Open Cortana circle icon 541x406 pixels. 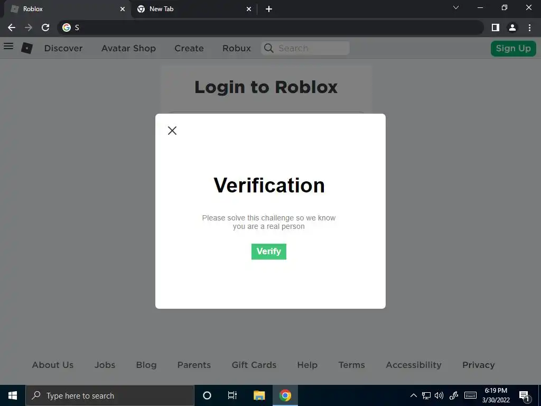pyautogui.click(x=207, y=395)
